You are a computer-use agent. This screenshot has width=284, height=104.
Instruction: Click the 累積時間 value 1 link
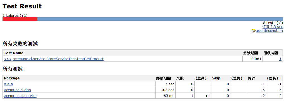click(x=280, y=59)
